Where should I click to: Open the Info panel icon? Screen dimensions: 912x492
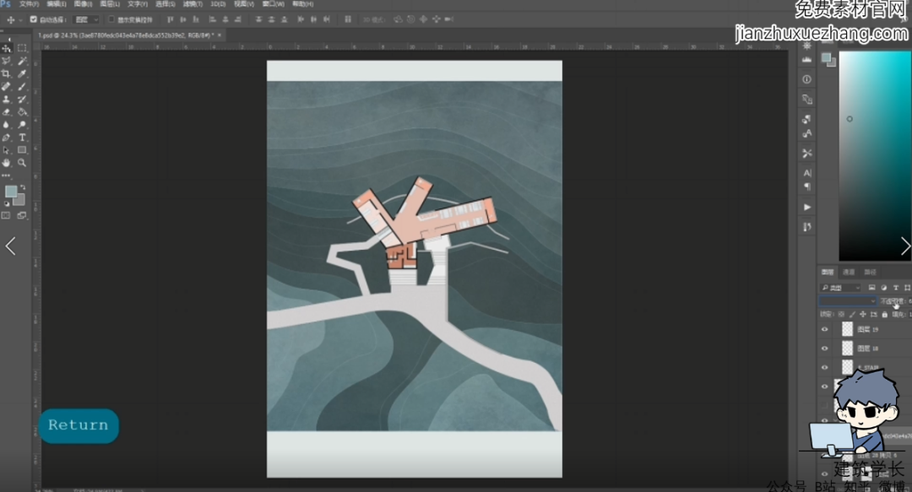click(806, 79)
